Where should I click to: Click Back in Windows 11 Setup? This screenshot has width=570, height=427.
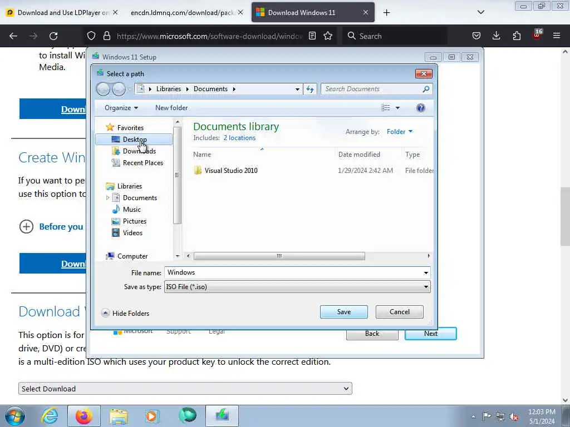pos(372,334)
